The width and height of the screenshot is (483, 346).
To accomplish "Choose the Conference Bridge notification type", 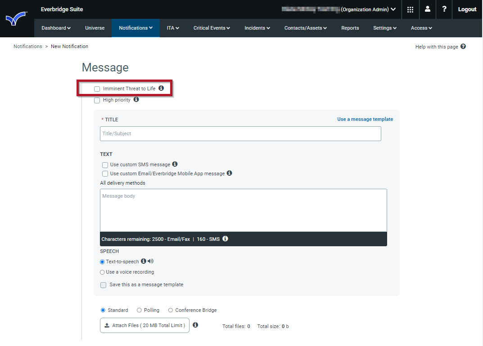I will (x=170, y=311).
